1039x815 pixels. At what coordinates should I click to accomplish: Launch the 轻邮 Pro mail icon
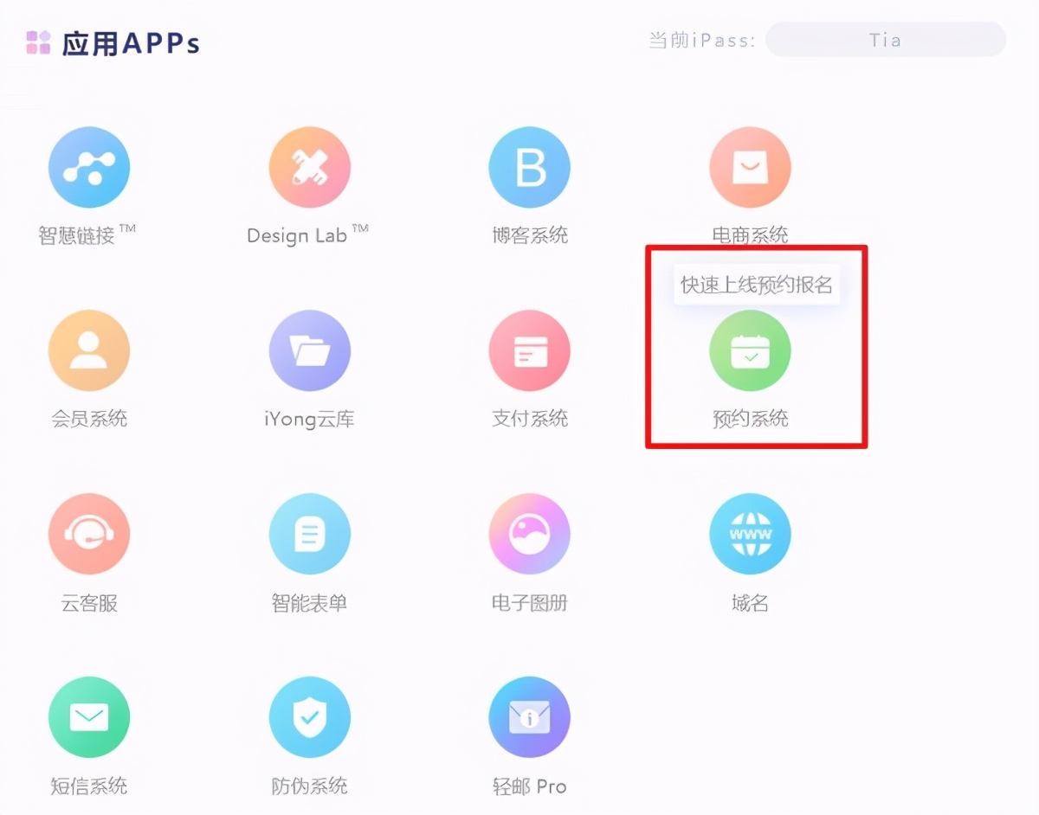coord(530,717)
